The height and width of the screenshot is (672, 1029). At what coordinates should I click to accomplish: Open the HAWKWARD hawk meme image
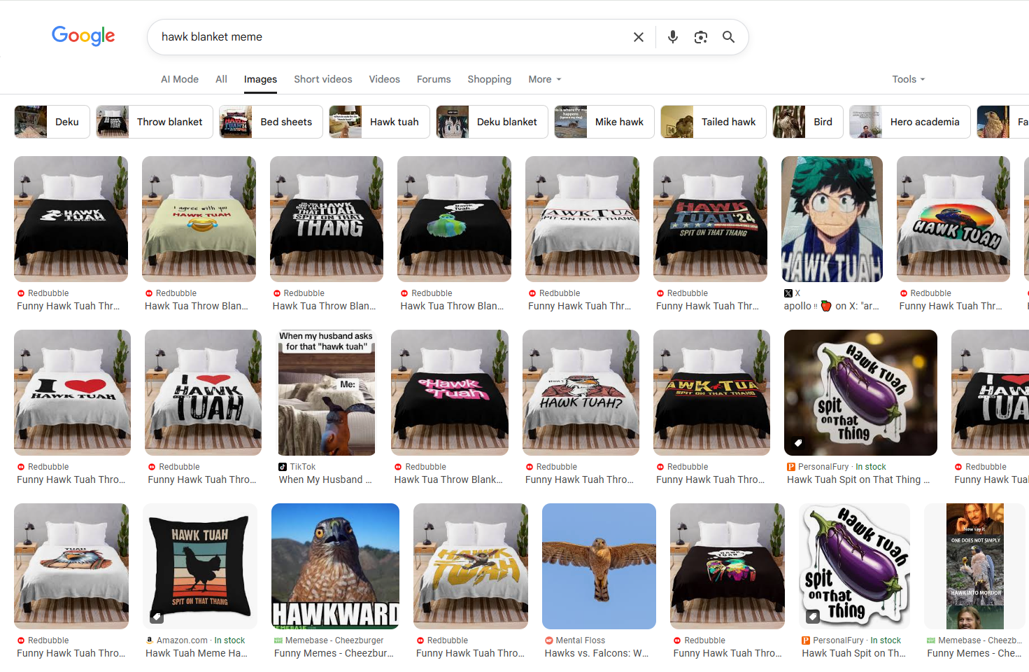335,566
